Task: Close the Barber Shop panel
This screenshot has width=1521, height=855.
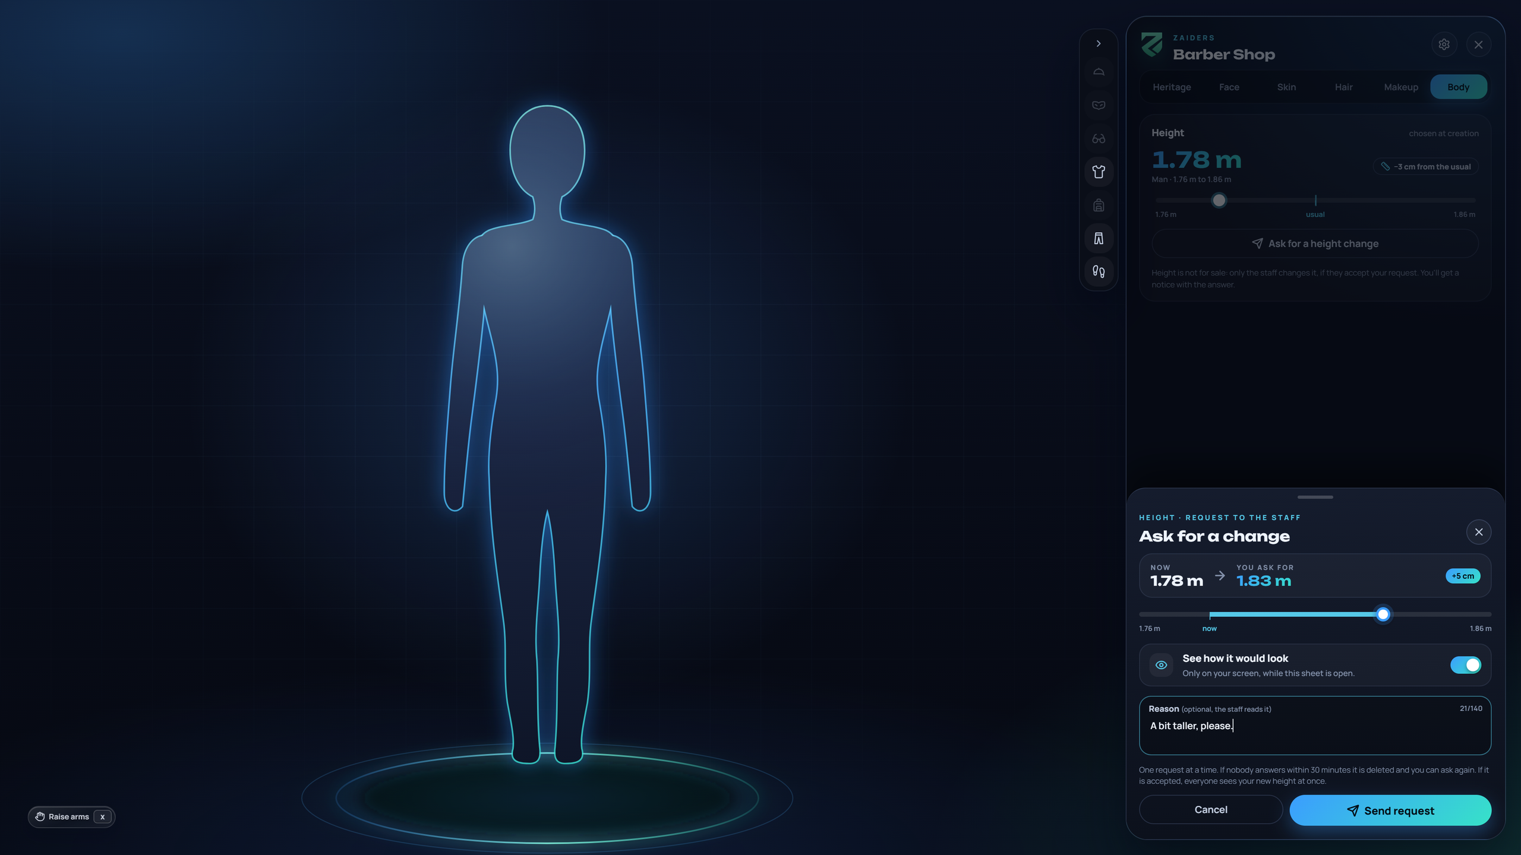Action: point(1478,45)
